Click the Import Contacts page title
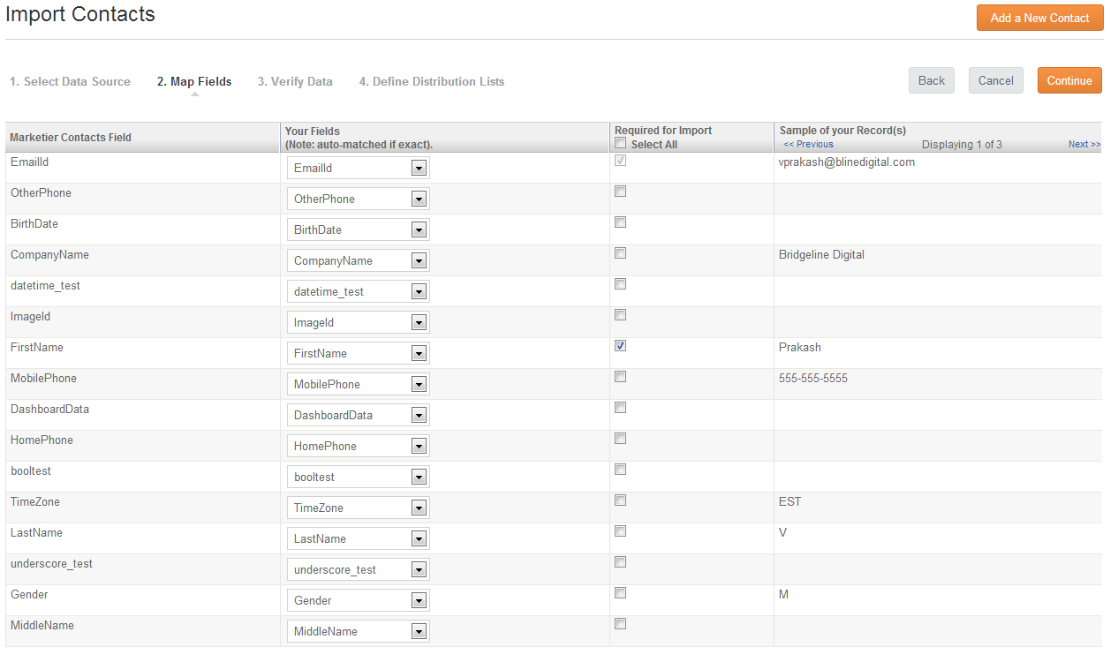Viewport: 1118px width, 662px height. coord(80,14)
